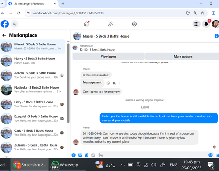Image resolution: width=219 pixels, height=171 pixels.
Task: Choose a sticker from the composer
Action: 87,155
